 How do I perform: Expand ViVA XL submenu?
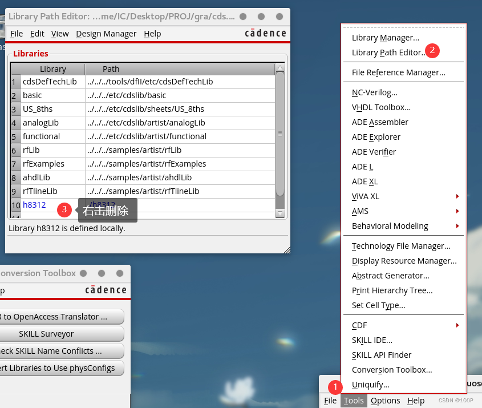403,196
